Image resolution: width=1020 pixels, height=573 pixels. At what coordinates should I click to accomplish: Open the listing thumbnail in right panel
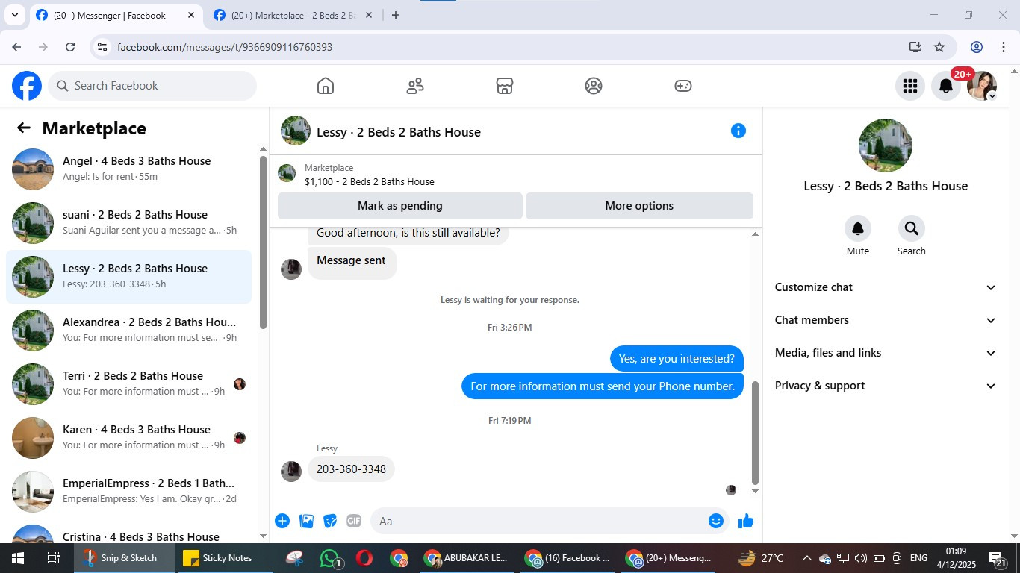point(886,145)
